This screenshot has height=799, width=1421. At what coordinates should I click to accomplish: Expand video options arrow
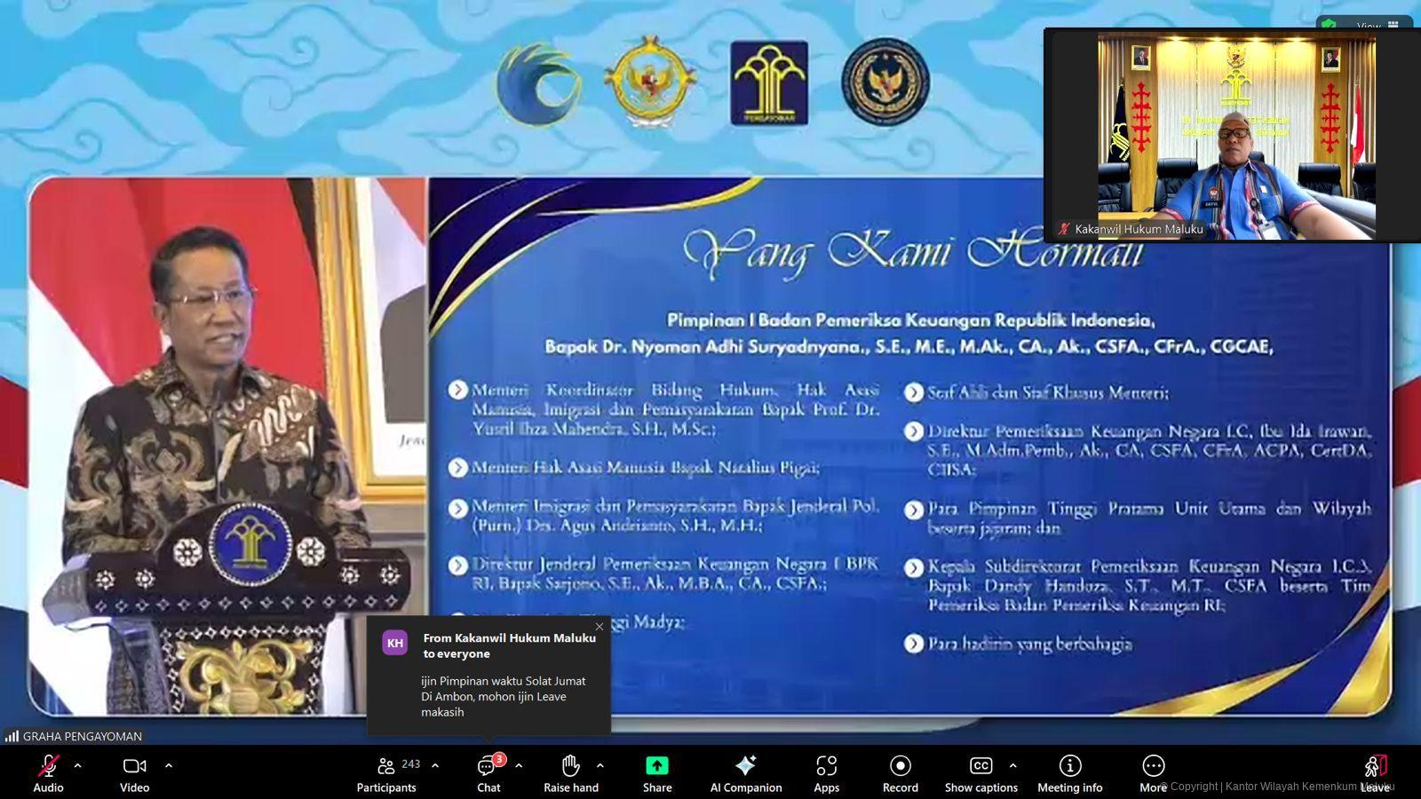[x=169, y=765]
